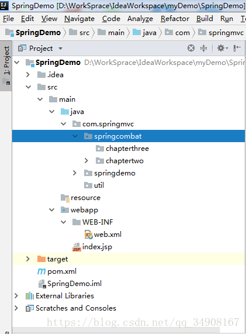
Task: Click the resource folder icon
Action: click(x=65, y=198)
